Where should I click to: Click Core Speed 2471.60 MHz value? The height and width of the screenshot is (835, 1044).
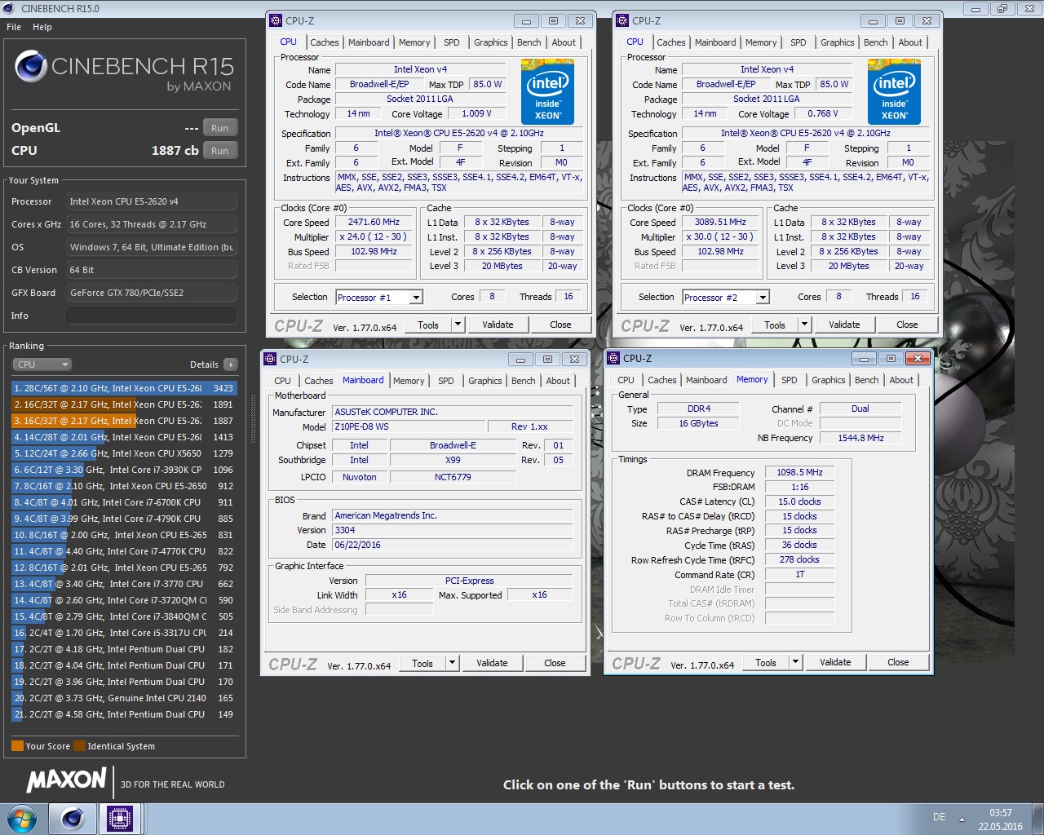pyautogui.click(x=374, y=222)
